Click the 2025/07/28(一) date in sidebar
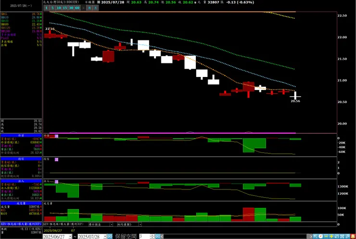This screenshot has height=239, width=356. [x=21, y=6]
